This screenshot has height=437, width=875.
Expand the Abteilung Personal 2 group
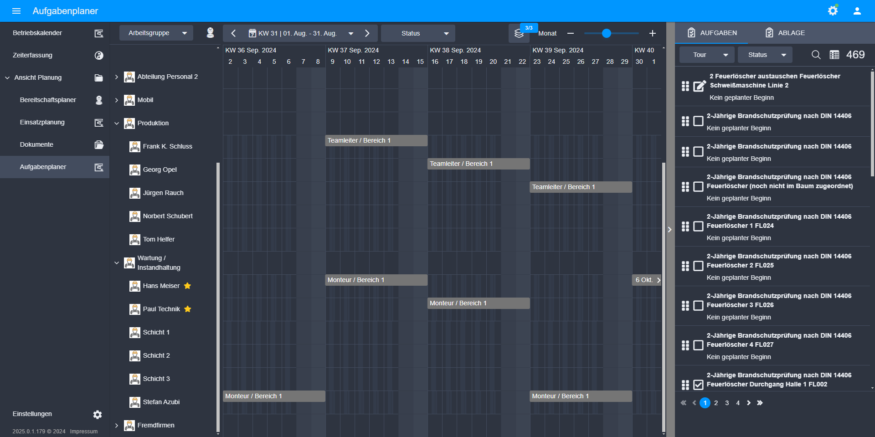click(x=116, y=77)
